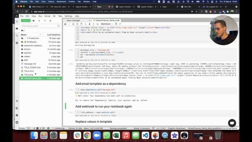This screenshot has width=252, height=142.
Task: Open the Git sidebar panel
Action: click(x=17, y=43)
